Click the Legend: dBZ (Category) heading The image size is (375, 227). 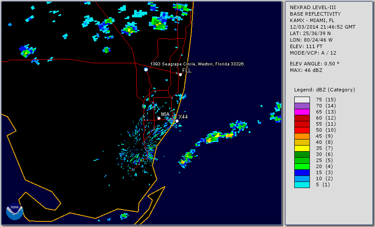(x=325, y=90)
